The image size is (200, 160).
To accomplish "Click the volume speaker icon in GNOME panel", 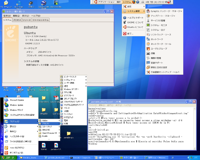I will pos(166,2).
